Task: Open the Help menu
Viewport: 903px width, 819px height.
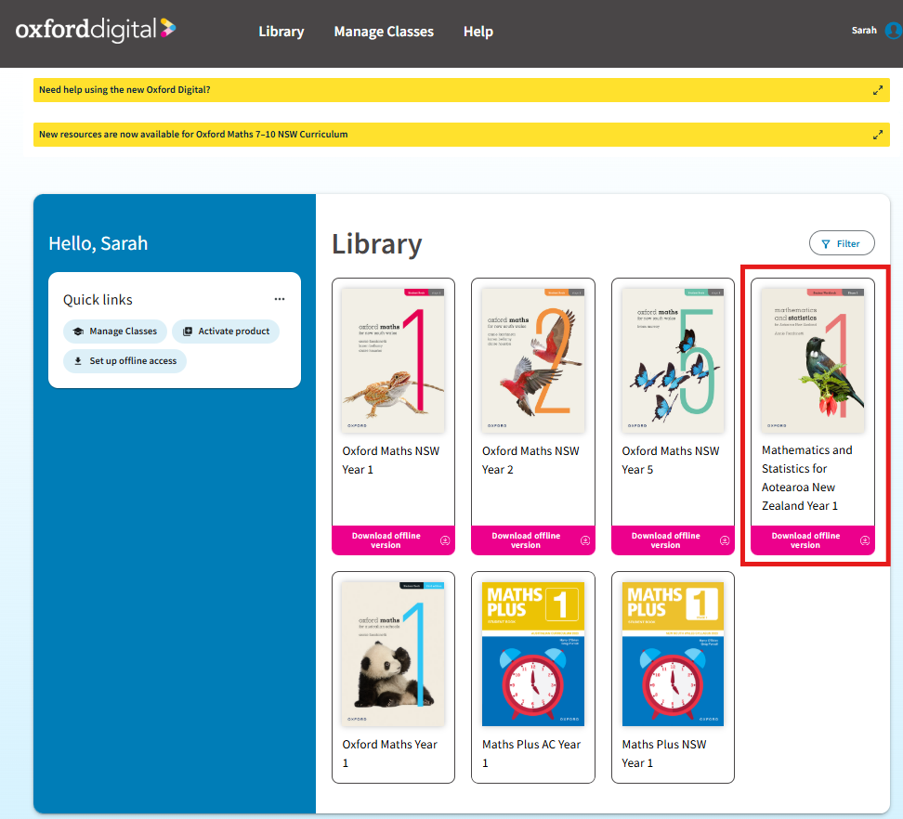Action: click(478, 32)
